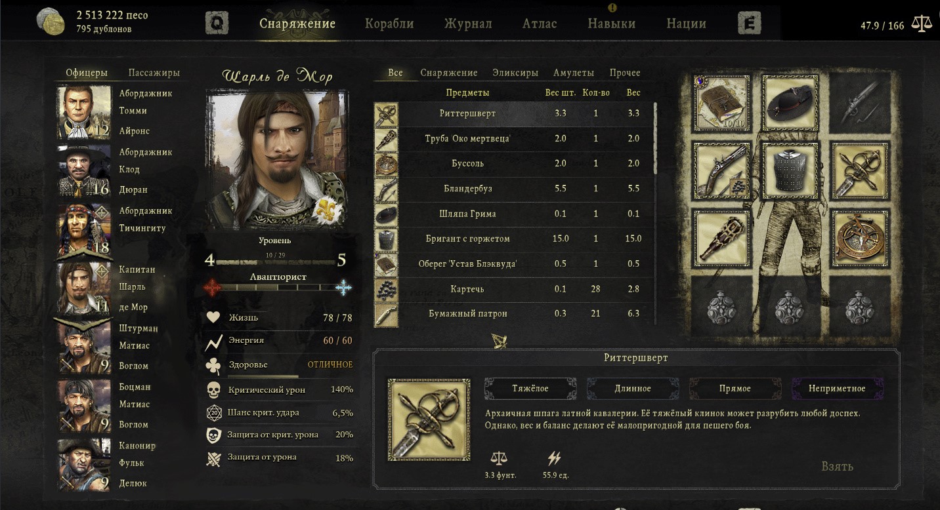
Task: Filter items by Эликсиры
Action: [515, 73]
